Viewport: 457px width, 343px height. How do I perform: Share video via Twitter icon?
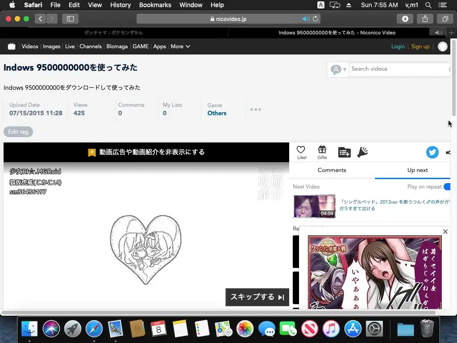click(x=432, y=152)
